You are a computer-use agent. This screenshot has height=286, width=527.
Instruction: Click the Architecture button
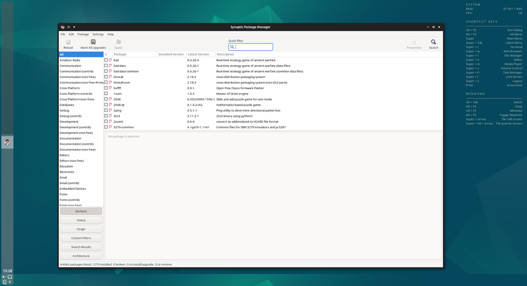81,256
